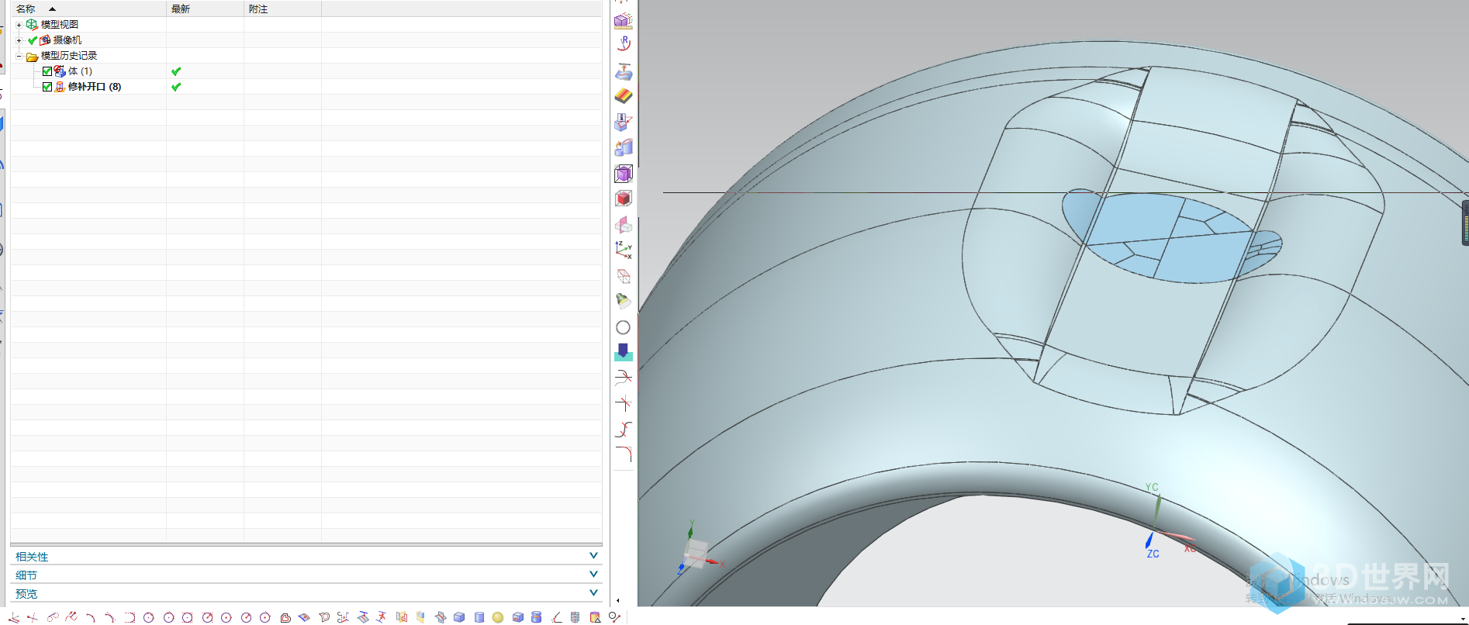Click the cylinder with orange band icon
Viewport: 1469px width, 625px height.
point(536,617)
